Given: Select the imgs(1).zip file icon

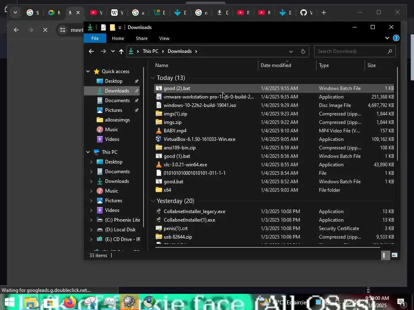Looking at the screenshot, I should point(158,113).
